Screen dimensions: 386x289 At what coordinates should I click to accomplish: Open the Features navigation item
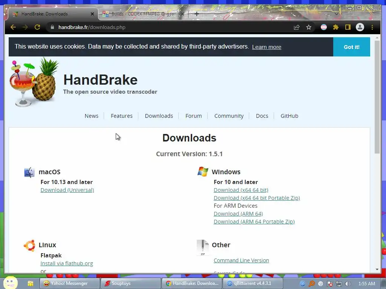122,116
